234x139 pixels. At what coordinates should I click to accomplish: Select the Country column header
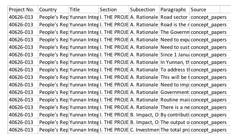pyautogui.click(x=53, y=9)
